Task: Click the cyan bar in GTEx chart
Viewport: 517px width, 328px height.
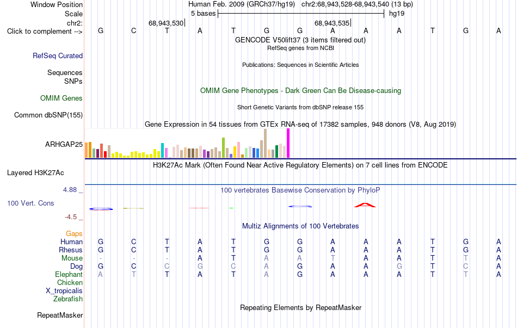Action: point(162,150)
